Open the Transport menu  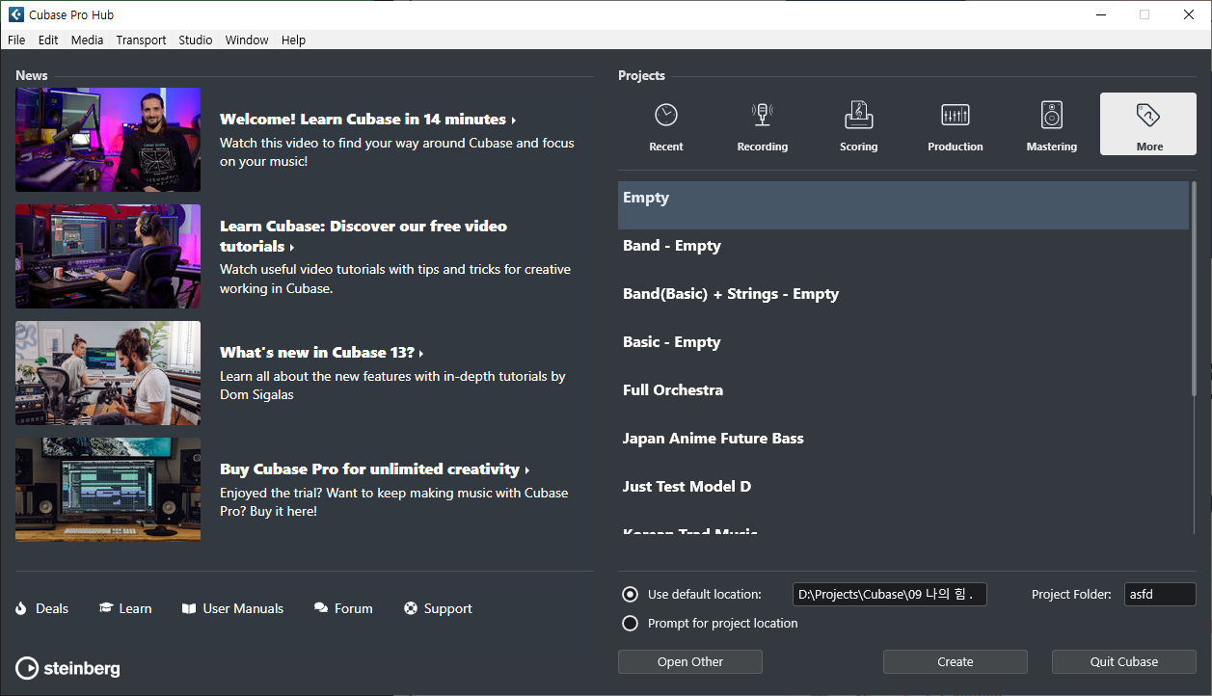[141, 40]
